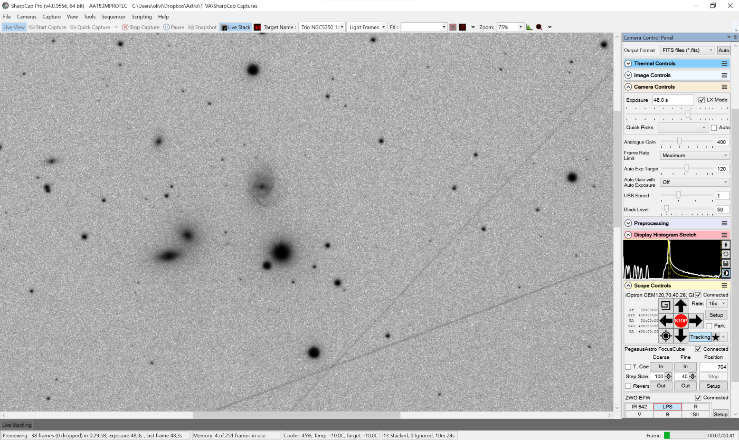Activate the auto-stretch lightning icon in Display Histogram Stretch
Image resolution: width=739 pixels, height=440 pixels.
click(x=725, y=245)
